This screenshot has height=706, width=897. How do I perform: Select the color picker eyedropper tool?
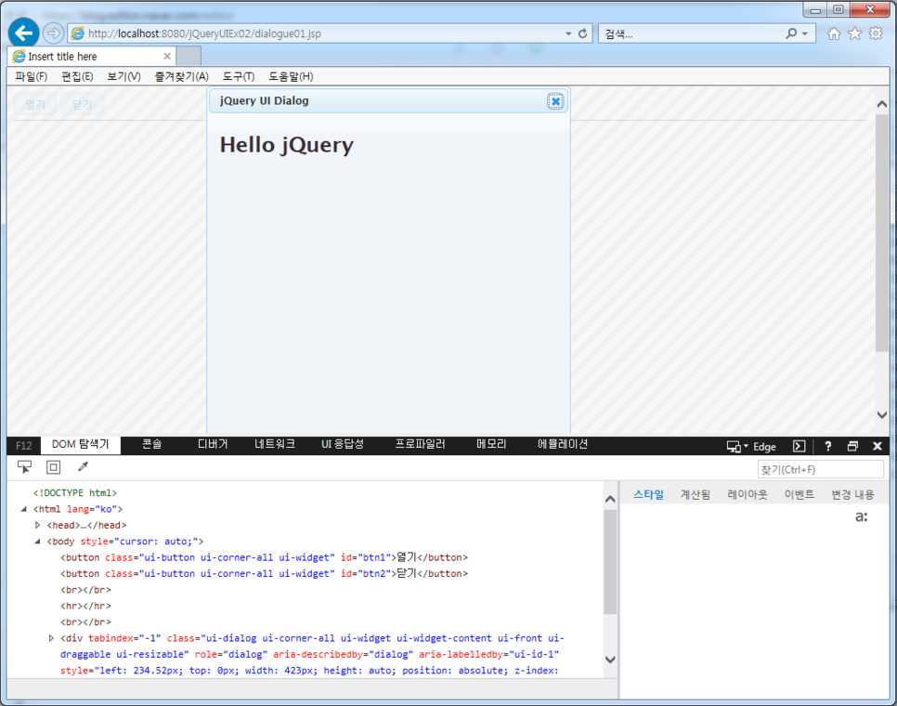pyautogui.click(x=83, y=467)
